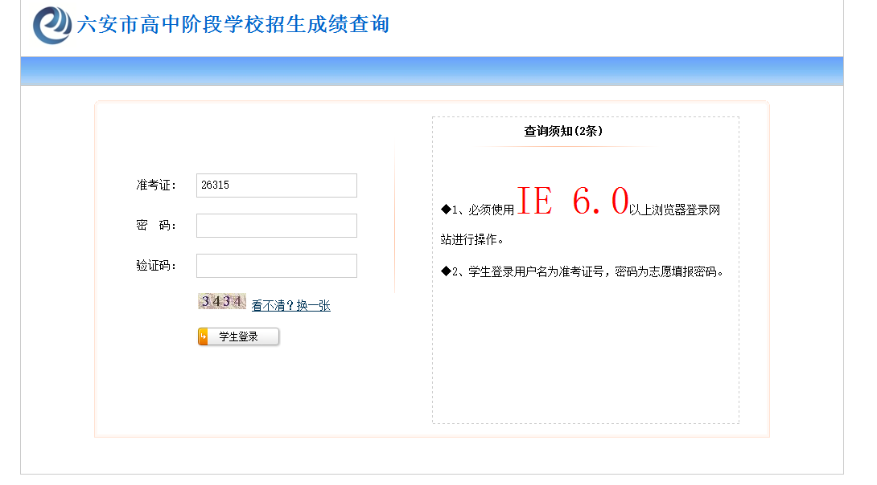The width and height of the screenshot is (877, 485).
Task: Click the diamond bullet before notice item 1
Action: (x=446, y=210)
